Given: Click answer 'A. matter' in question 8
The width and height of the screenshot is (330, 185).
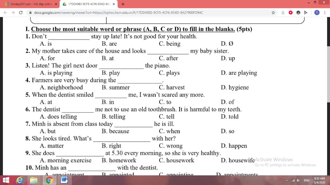Looking at the screenshot, I should pyautogui.click(x=52, y=145).
